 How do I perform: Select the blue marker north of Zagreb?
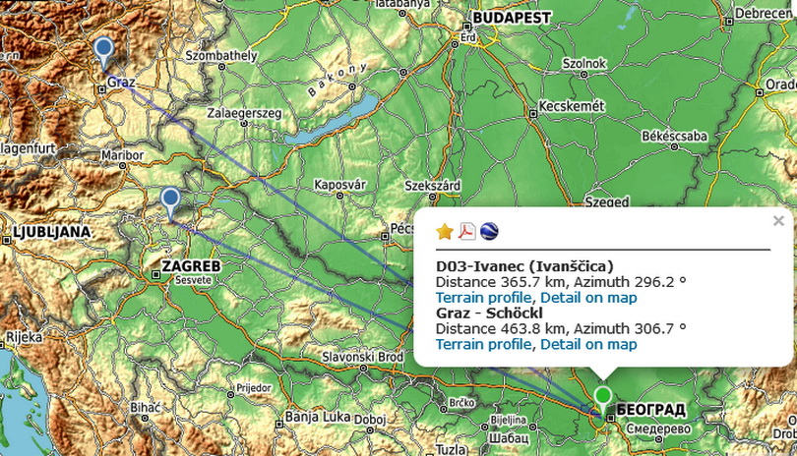point(170,203)
